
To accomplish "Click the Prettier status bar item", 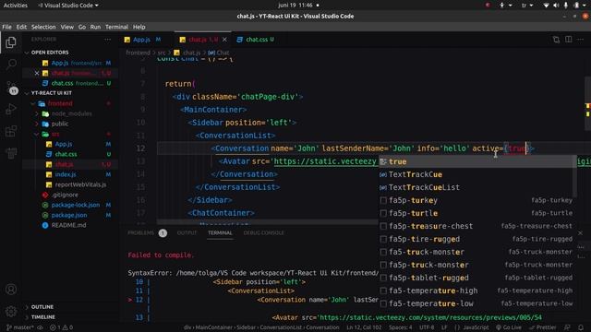I will click(x=542, y=327).
